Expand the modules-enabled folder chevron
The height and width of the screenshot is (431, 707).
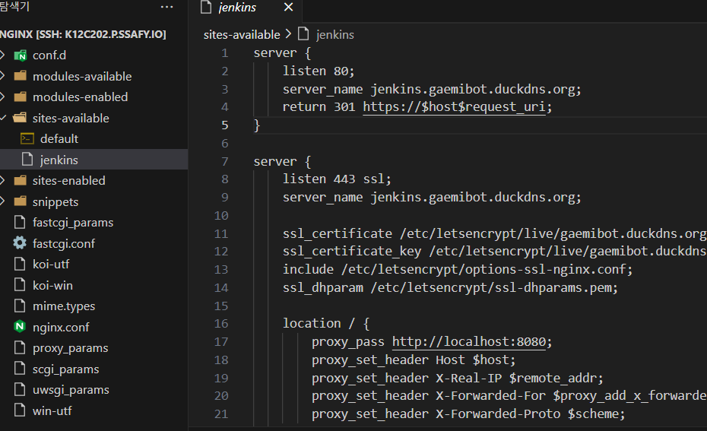(3, 97)
